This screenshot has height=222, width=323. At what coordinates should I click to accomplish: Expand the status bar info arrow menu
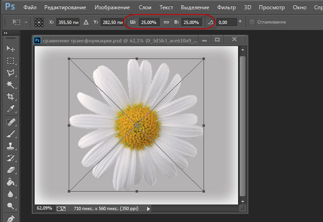(x=148, y=209)
